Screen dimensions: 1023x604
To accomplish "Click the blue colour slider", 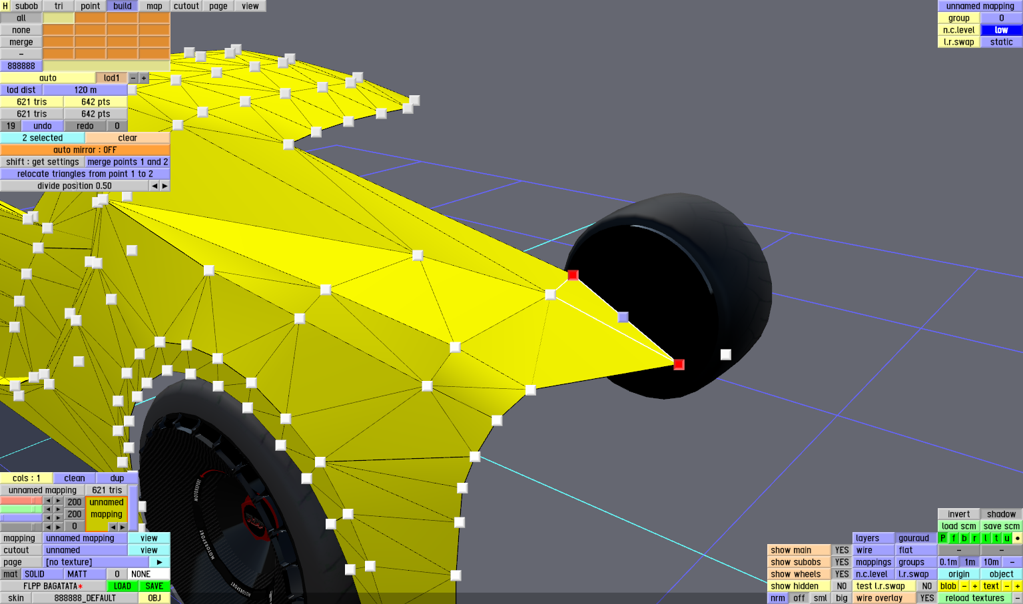I will tap(21, 518).
